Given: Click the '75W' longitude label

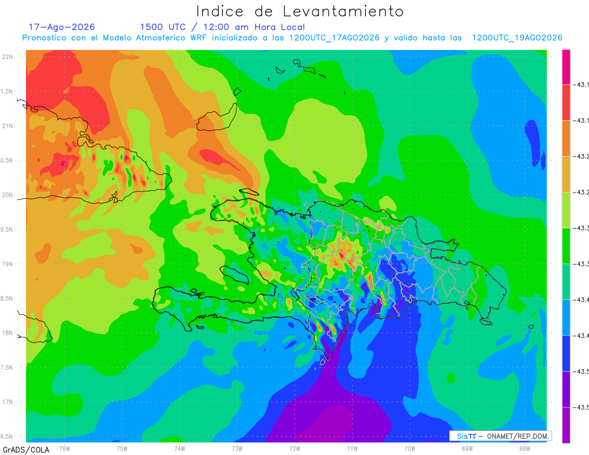Looking at the screenshot, I should click(x=122, y=448).
